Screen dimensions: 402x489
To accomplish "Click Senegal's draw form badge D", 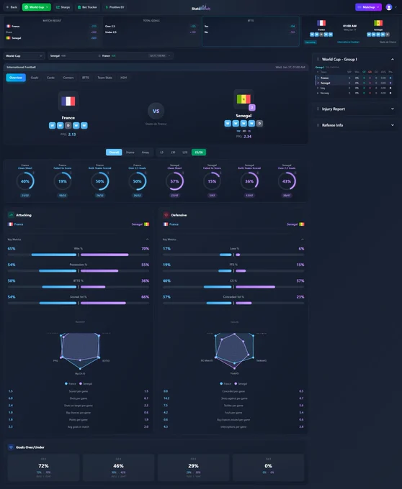I will point(259,124).
